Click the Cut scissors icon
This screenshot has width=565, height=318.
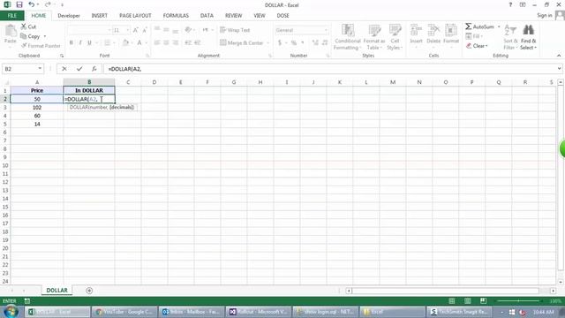click(x=24, y=26)
